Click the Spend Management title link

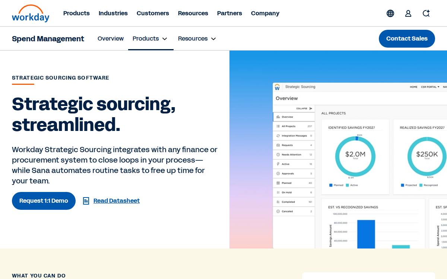point(48,39)
